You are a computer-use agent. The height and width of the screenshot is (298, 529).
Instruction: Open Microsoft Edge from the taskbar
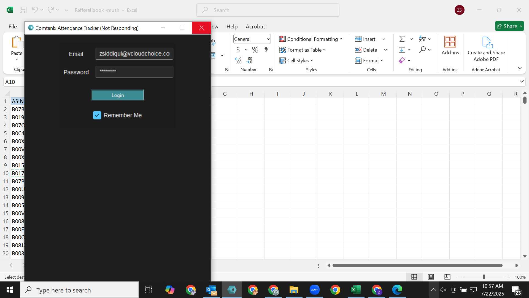pyautogui.click(x=397, y=290)
